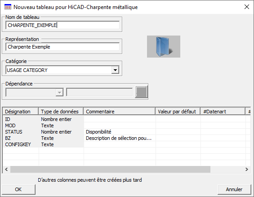Click the Dépendance text field
Image resolution: width=254 pixels, height=197 pixels.
pyautogui.click(x=99, y=92)
